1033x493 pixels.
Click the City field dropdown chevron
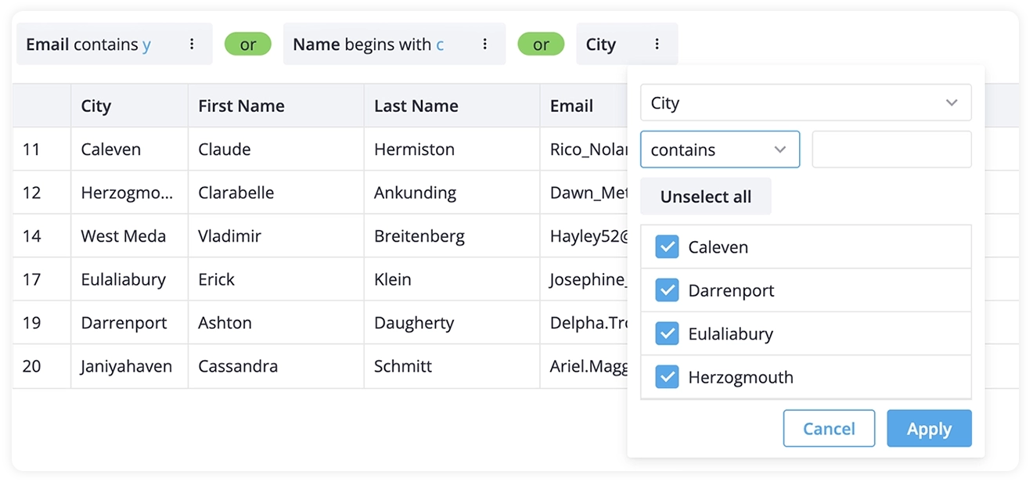952,103
